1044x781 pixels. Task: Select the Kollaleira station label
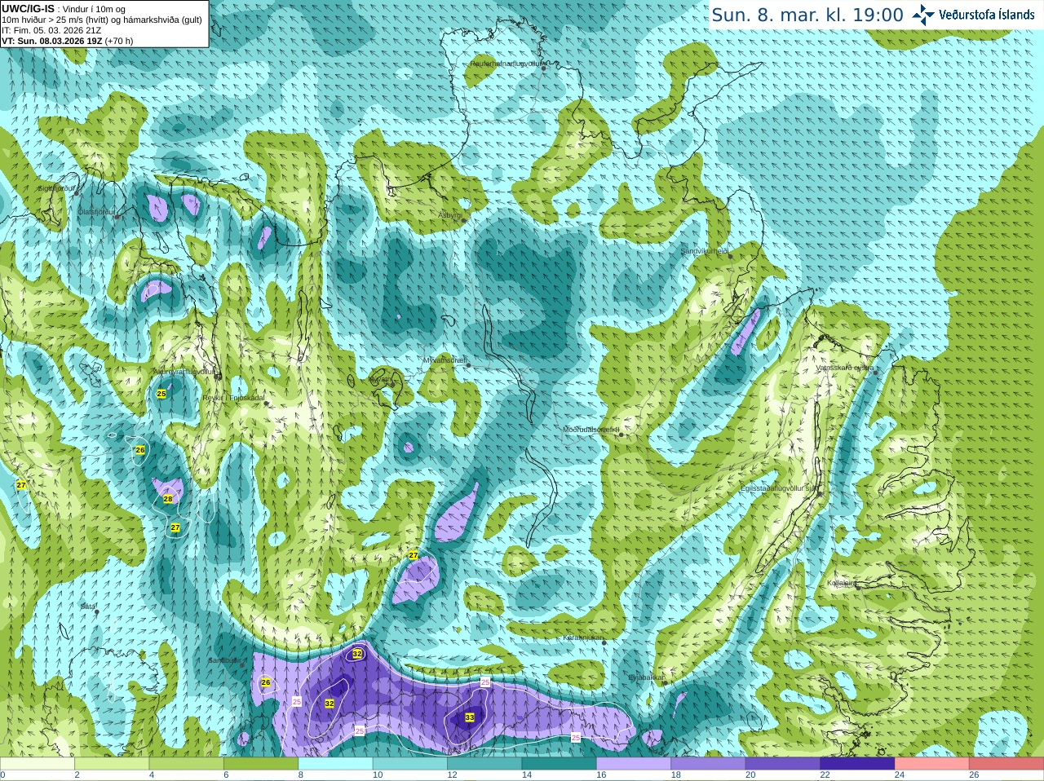[842, 583]
